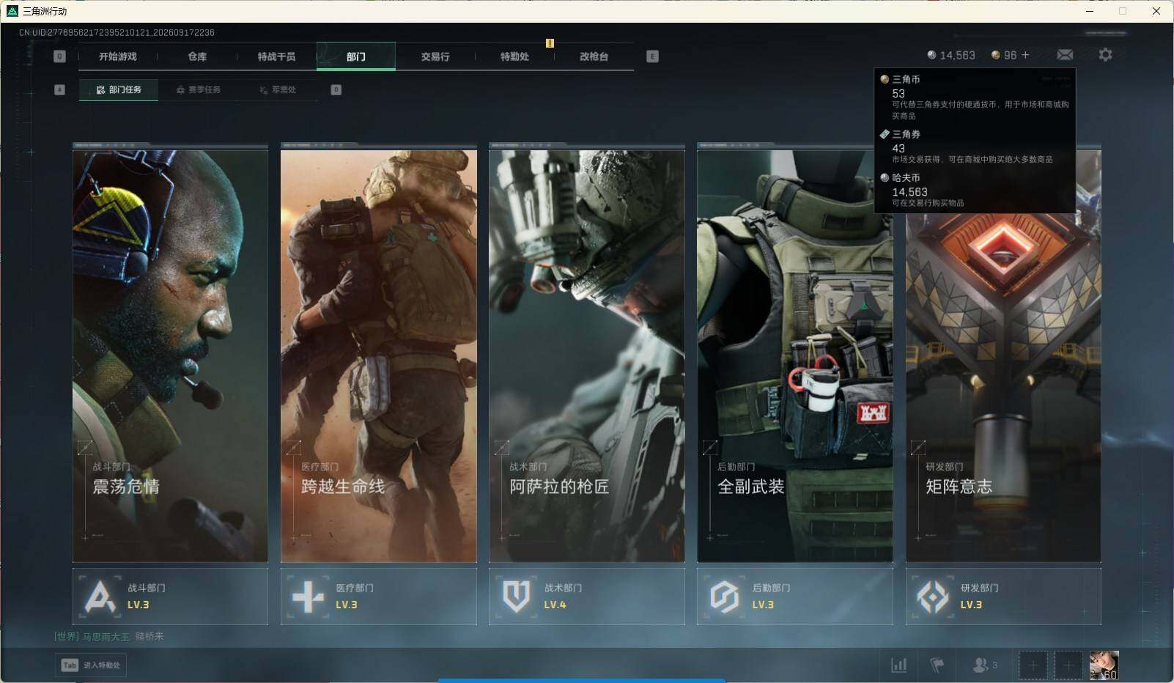Open the 交易行 tab
The width and height of the screenshot is (1174, 683).
(435, 56)
